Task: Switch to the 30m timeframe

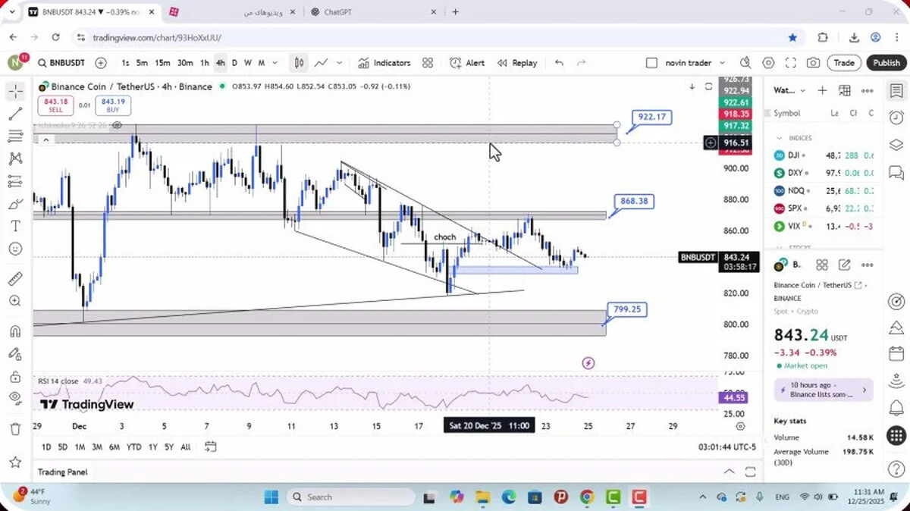Action: [185, 63]
